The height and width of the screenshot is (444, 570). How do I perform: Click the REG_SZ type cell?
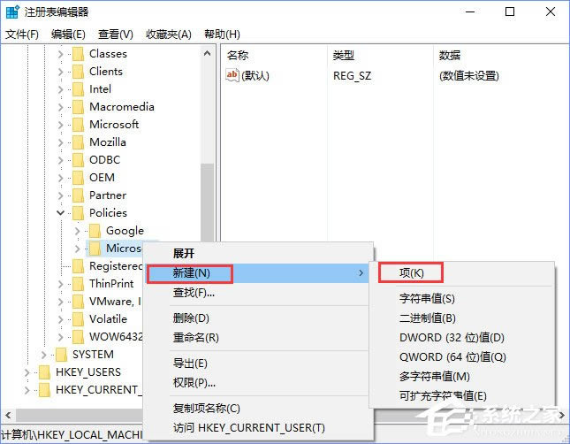pyautogui.click(x=353, y=76)
